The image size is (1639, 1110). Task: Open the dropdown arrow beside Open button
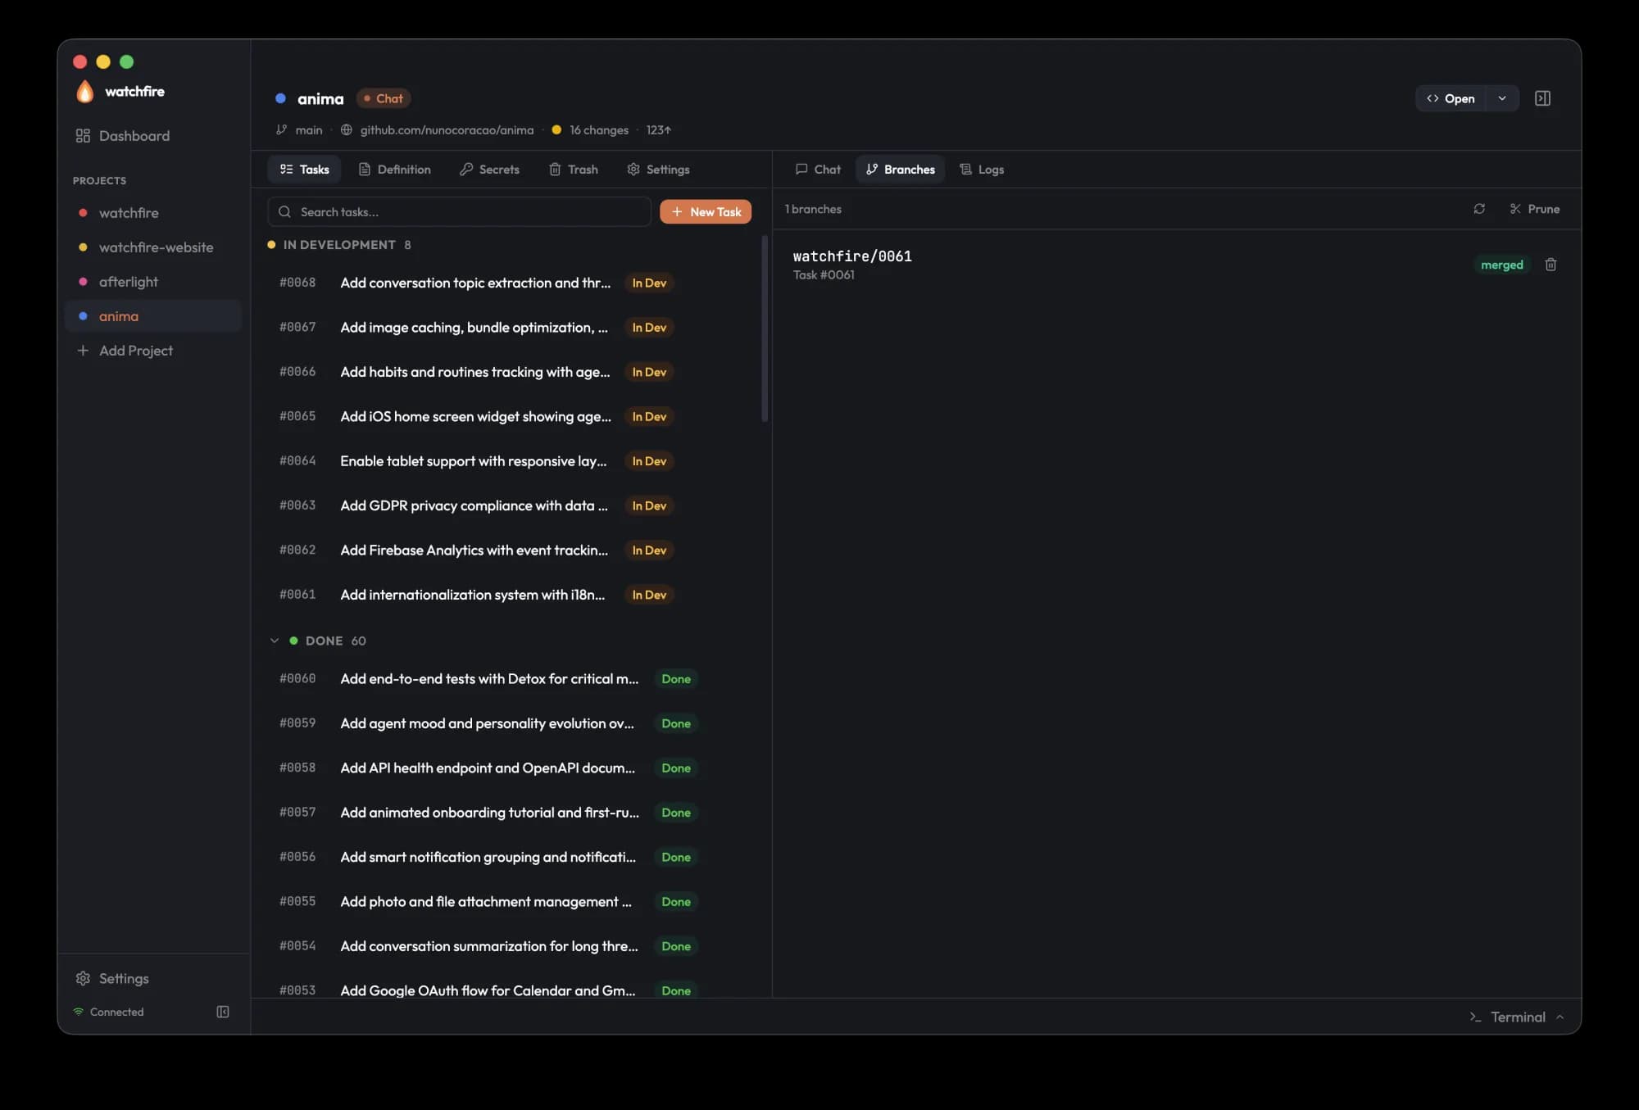[1502, 98]
